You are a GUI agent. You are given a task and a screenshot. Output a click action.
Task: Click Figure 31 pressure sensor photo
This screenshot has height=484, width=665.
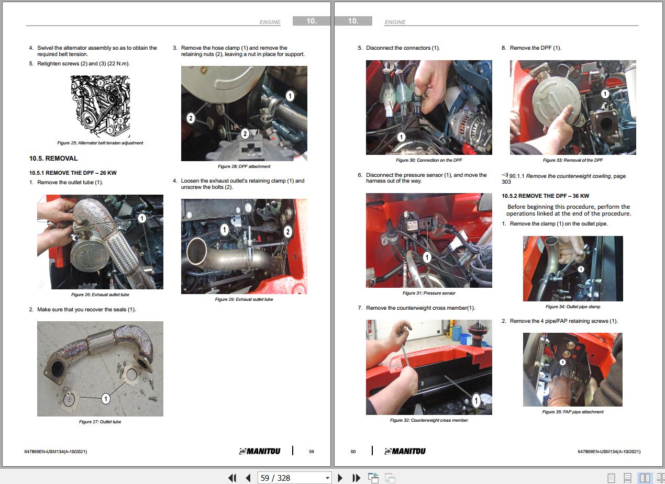click(429, 240)
